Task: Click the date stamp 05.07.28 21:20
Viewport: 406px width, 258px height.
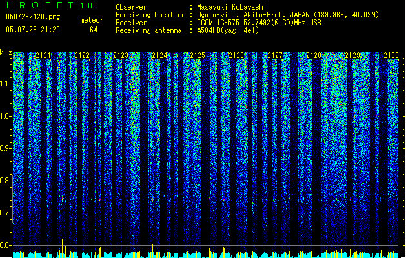Action: tap(33, 30)
